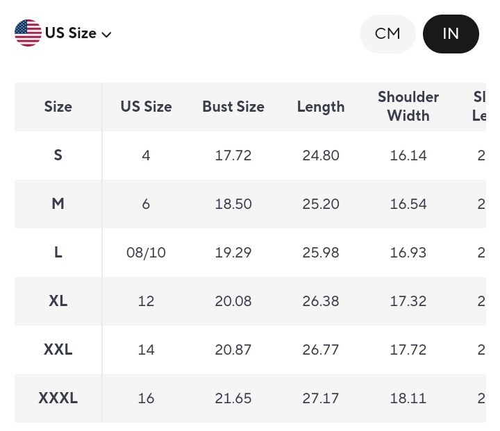Click shoulder width value 18.11

point(408,398)
